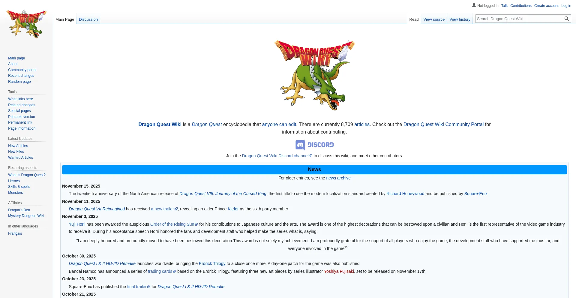Viewport: 576px width, 298px height.
Task: Select the View source tab
Action: click(x=434, y=19)
